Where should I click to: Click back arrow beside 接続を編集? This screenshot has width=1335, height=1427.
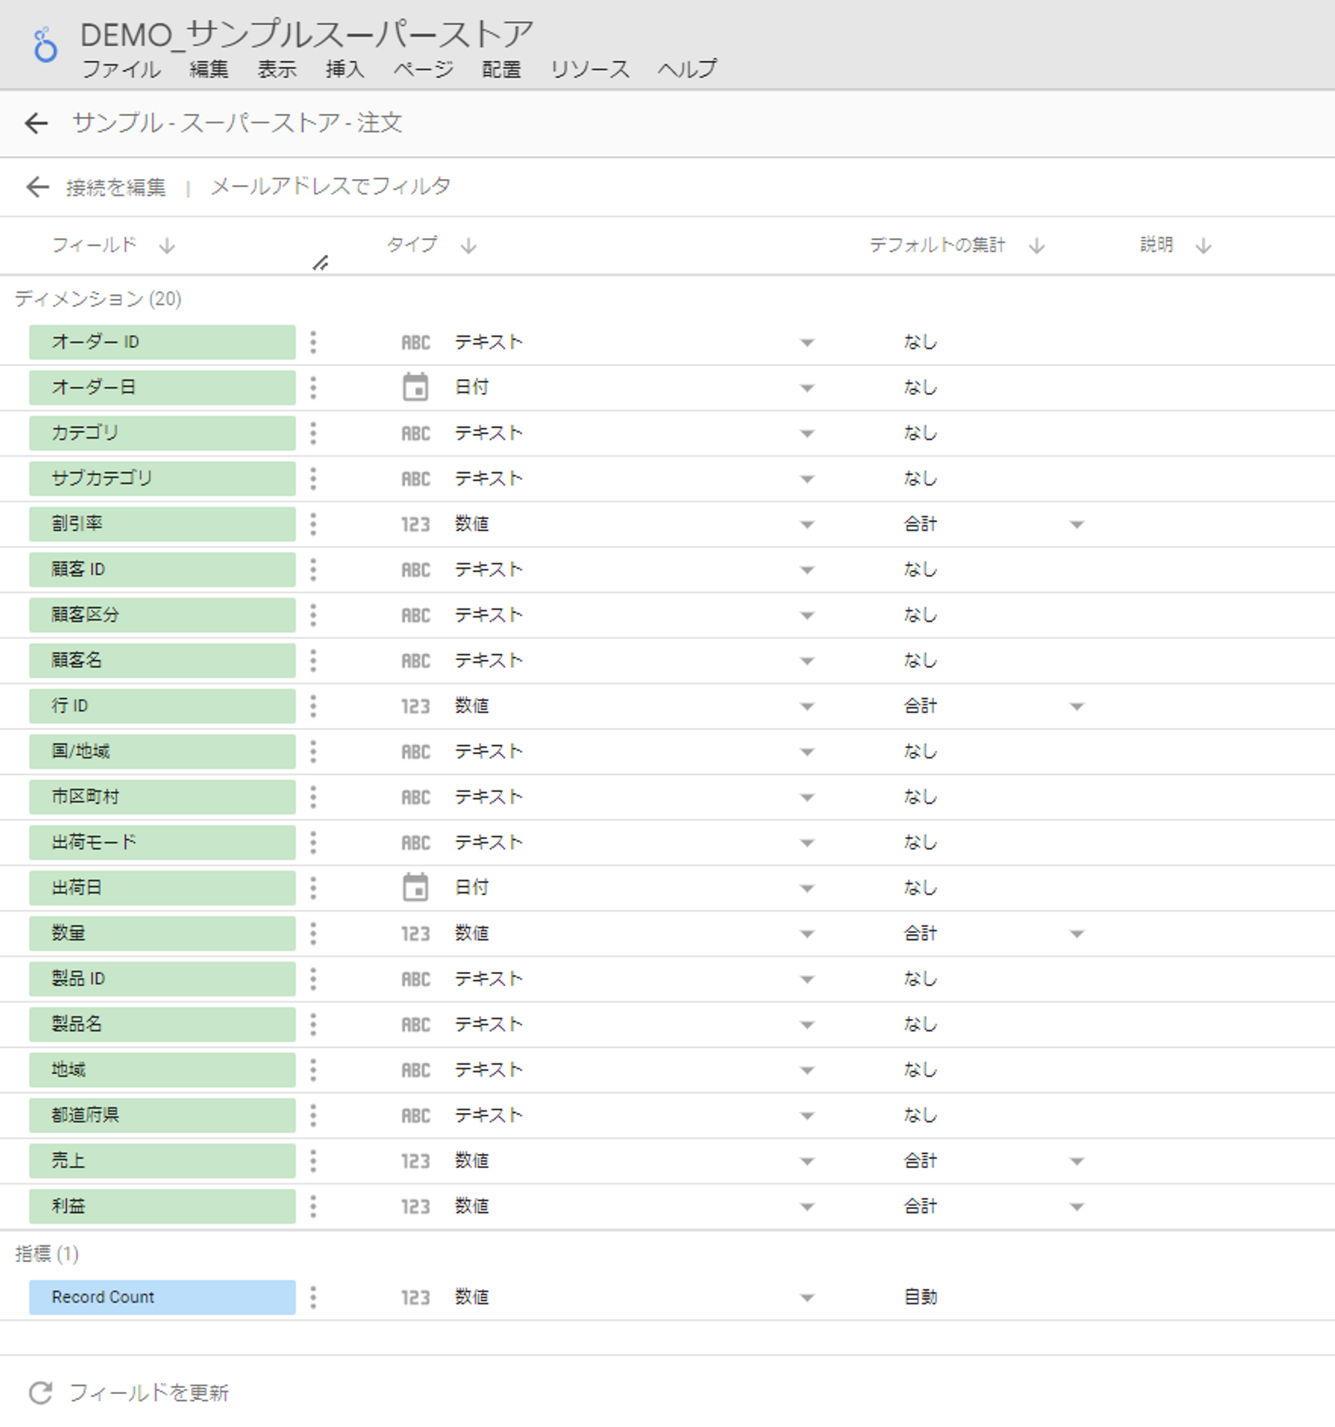pos(37,187)
